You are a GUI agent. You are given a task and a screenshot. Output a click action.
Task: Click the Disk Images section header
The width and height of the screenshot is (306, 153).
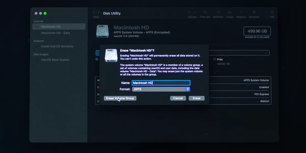point(41,54)
